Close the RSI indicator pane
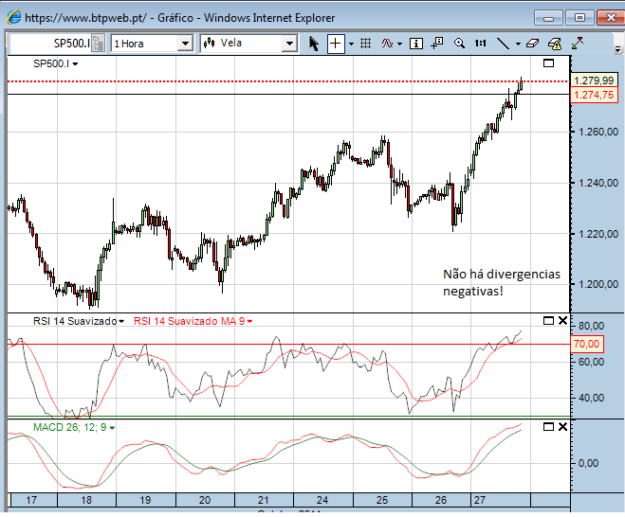 pyautogui.click(x=562, y=320)
